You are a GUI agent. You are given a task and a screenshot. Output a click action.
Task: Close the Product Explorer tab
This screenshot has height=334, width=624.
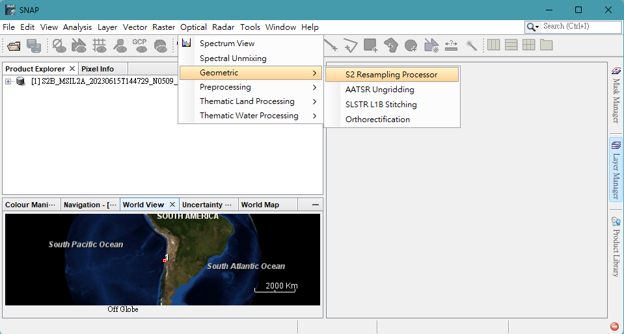point(72,69)
